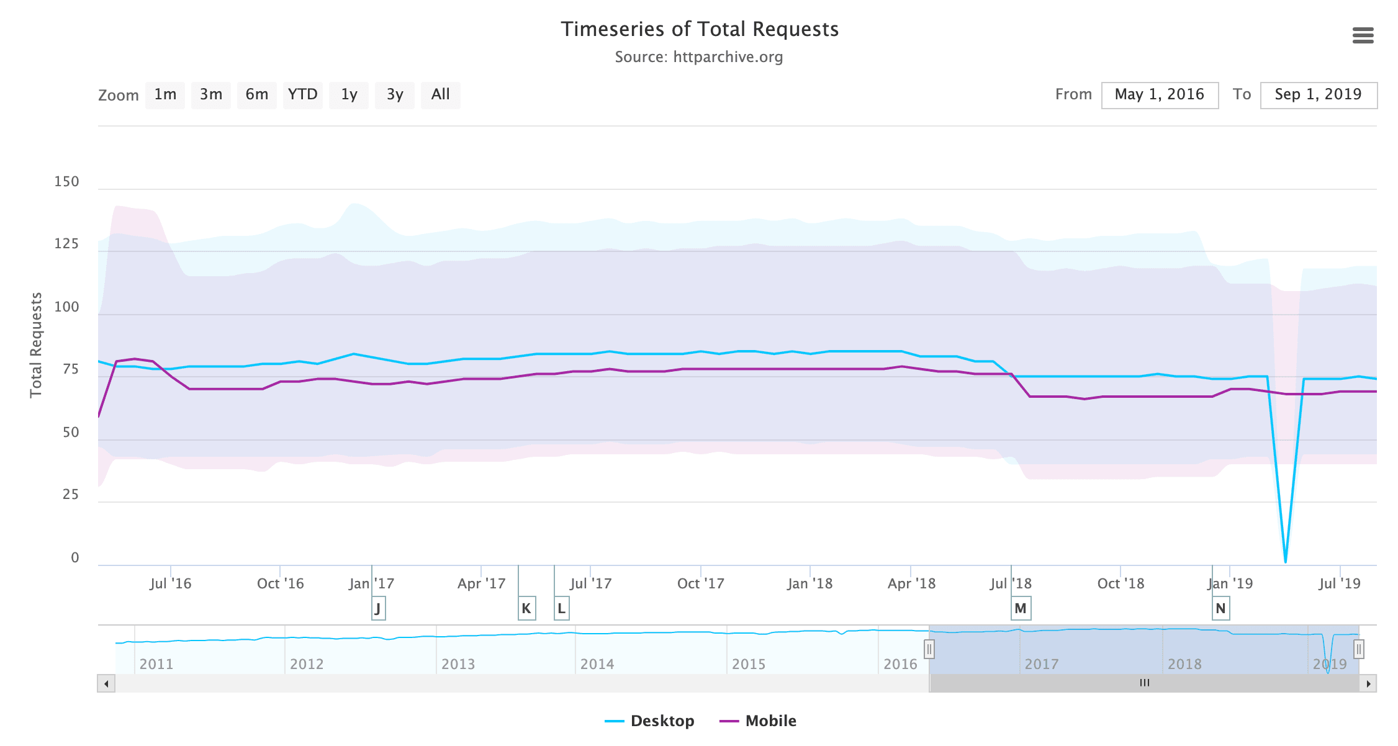Grab the navigator left range handle

point(929,649)
